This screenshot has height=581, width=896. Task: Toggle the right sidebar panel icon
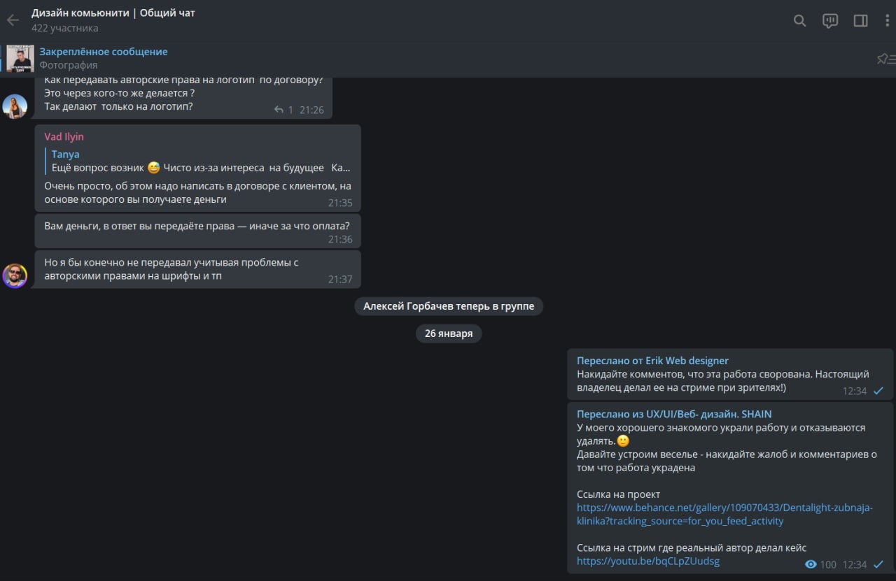click(860, 21)
